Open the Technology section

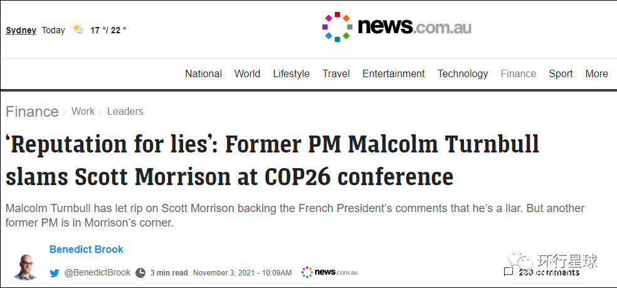463,73
